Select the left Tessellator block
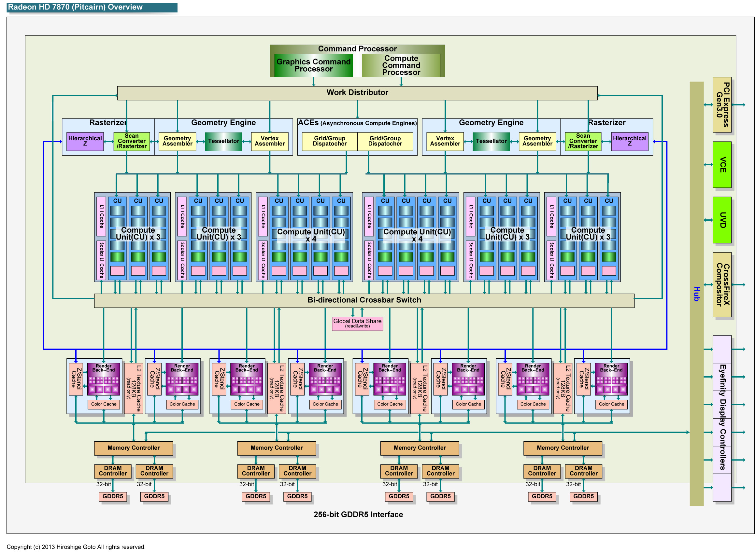This screenshot has height=552, width=755. tap(223, 141)
